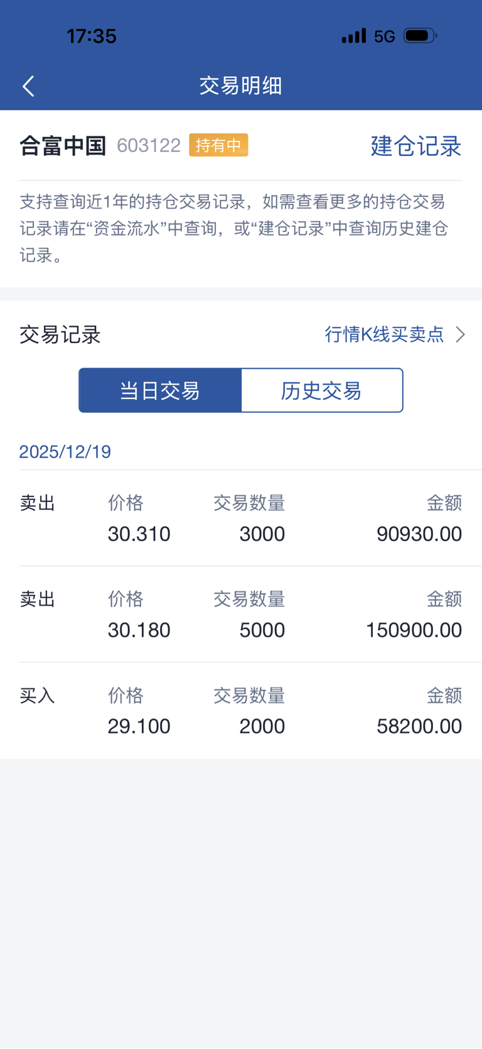Image resolution: width=482 pixels, height=1049 pixels.
Task: Switch to the 当日交易 tab
Action: coord(160,390)
